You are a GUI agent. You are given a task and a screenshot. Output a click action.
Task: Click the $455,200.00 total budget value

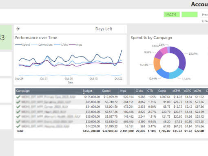91,131
